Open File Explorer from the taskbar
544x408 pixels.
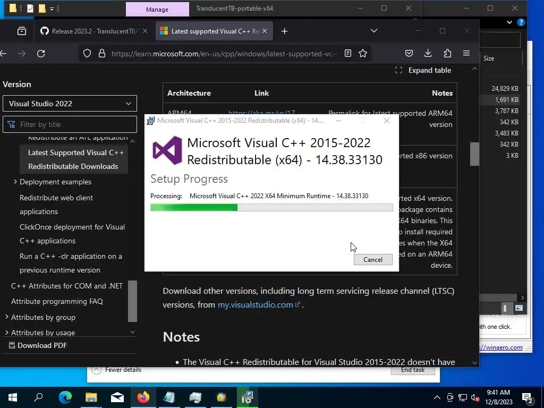click(91, 397)
